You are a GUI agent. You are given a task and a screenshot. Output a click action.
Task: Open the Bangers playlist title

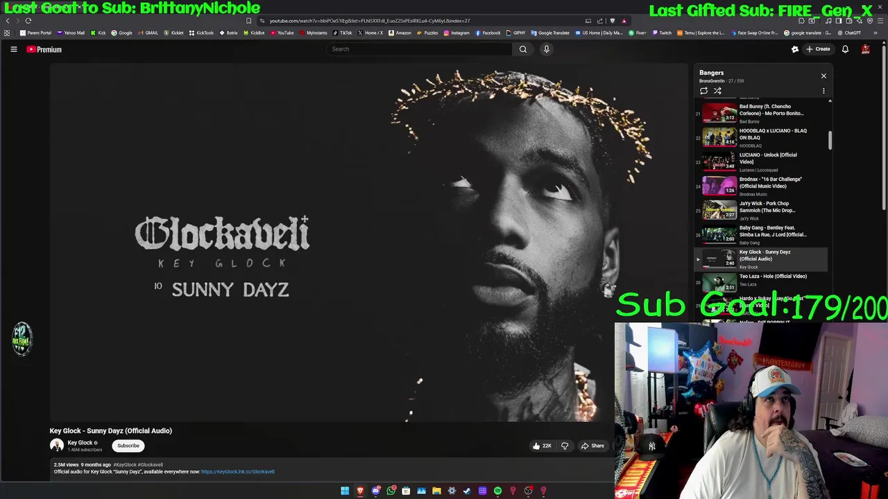(712, 73)
